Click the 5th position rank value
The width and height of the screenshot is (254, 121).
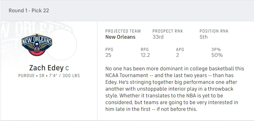pos(204,37)
